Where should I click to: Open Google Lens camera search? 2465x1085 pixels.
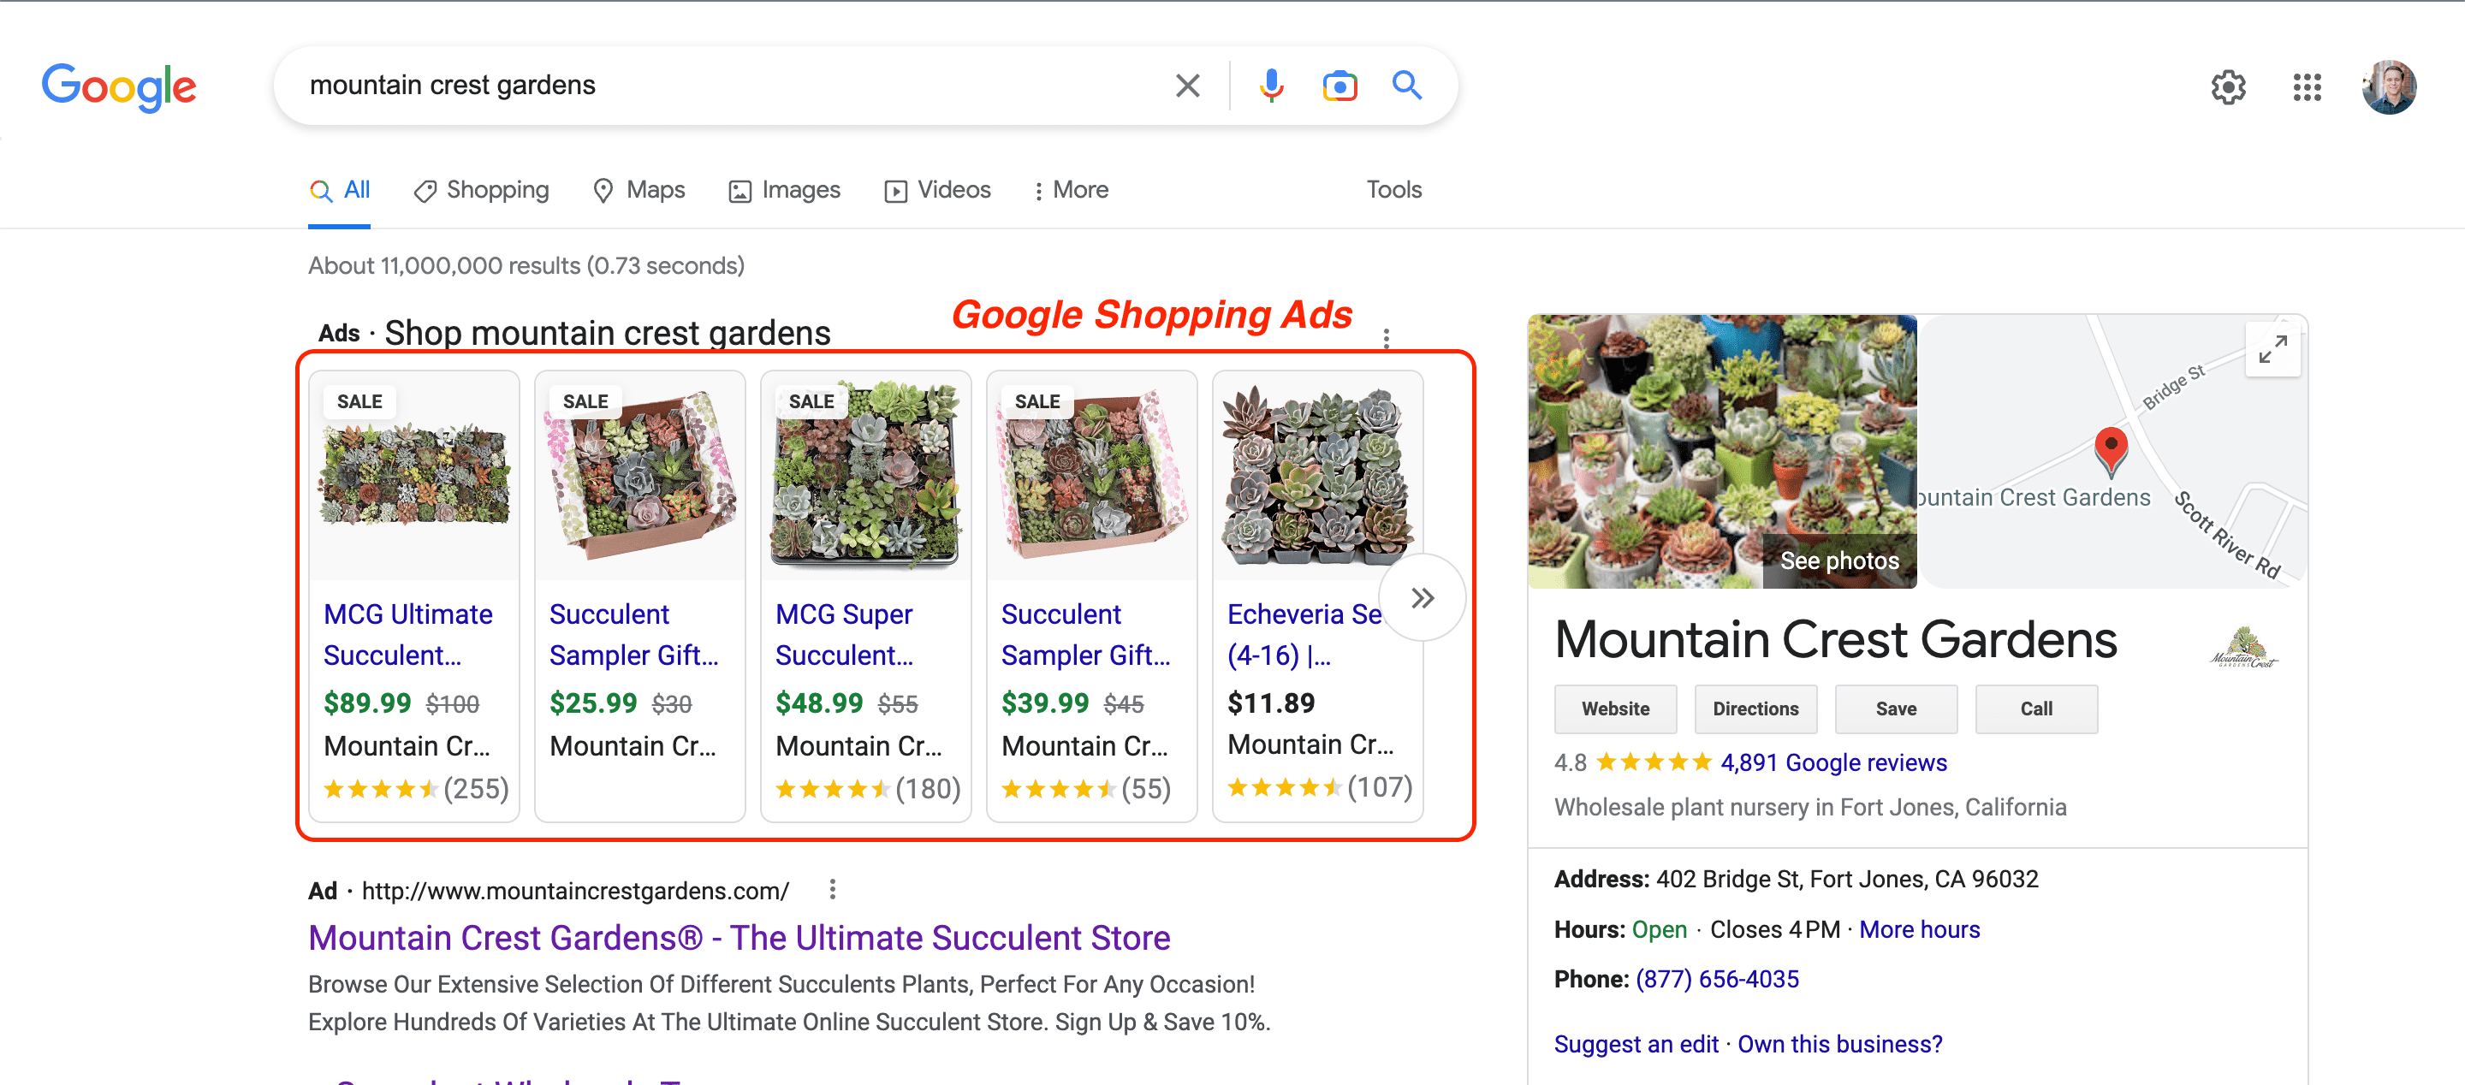(x=1339, y=86)
